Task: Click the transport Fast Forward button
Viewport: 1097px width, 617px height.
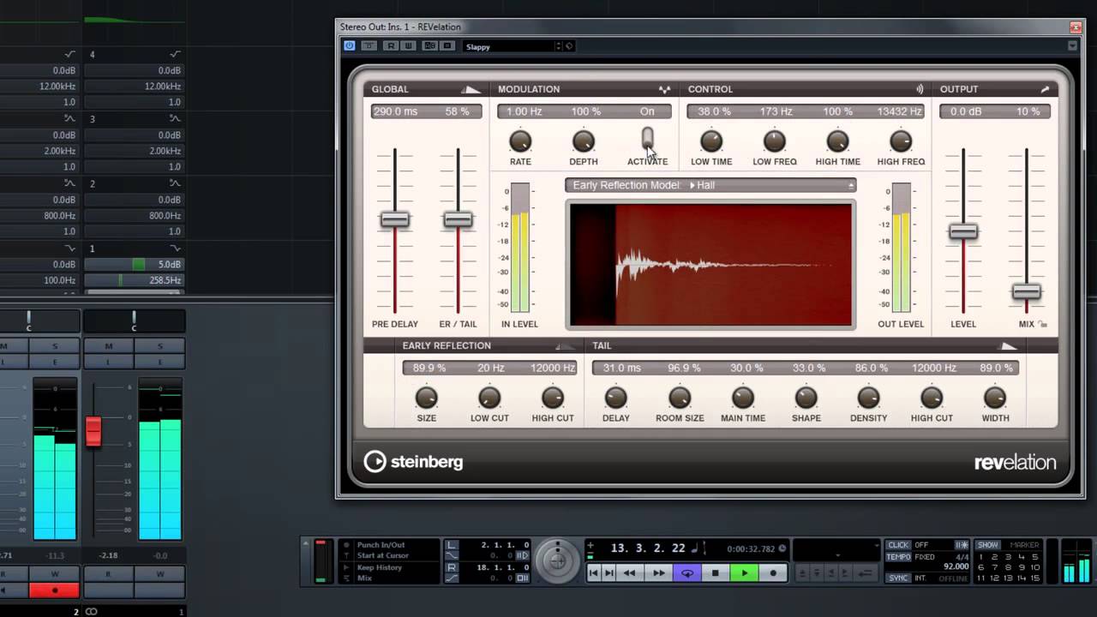Action: (x=658, y=573)
